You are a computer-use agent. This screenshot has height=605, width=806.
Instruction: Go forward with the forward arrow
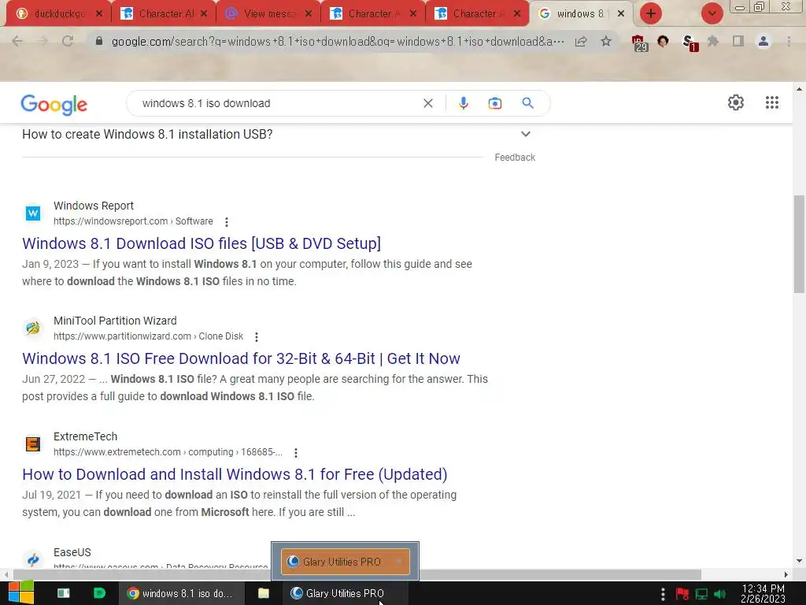point(43,41)
